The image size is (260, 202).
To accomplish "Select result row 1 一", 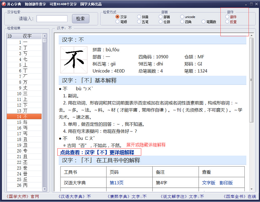I will (24, 42).
